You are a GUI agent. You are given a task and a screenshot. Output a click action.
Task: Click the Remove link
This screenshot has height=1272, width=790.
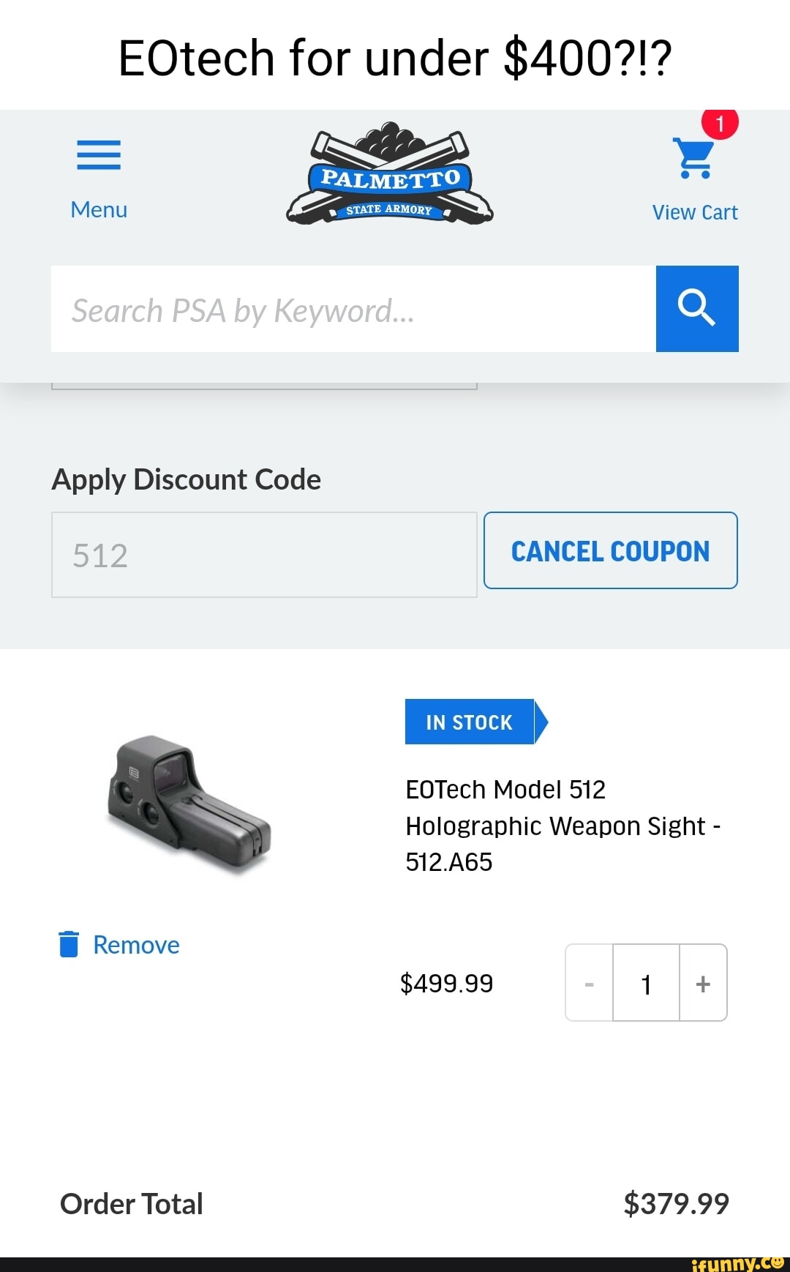tap(136, 945)
